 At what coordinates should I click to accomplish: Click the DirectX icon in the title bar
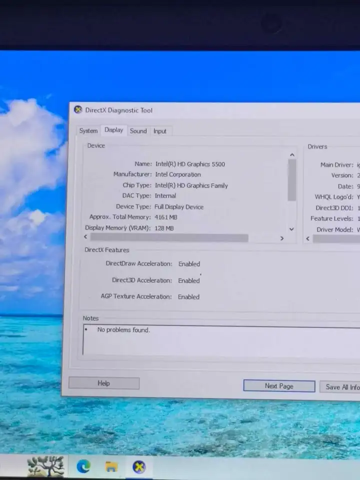pos(78,109)
